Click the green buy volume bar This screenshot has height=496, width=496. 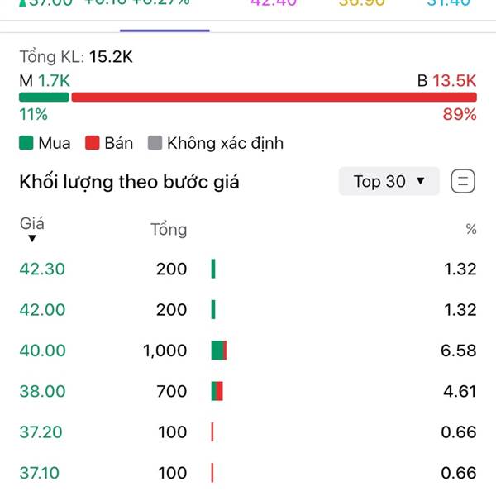click(x=44, y=98)
